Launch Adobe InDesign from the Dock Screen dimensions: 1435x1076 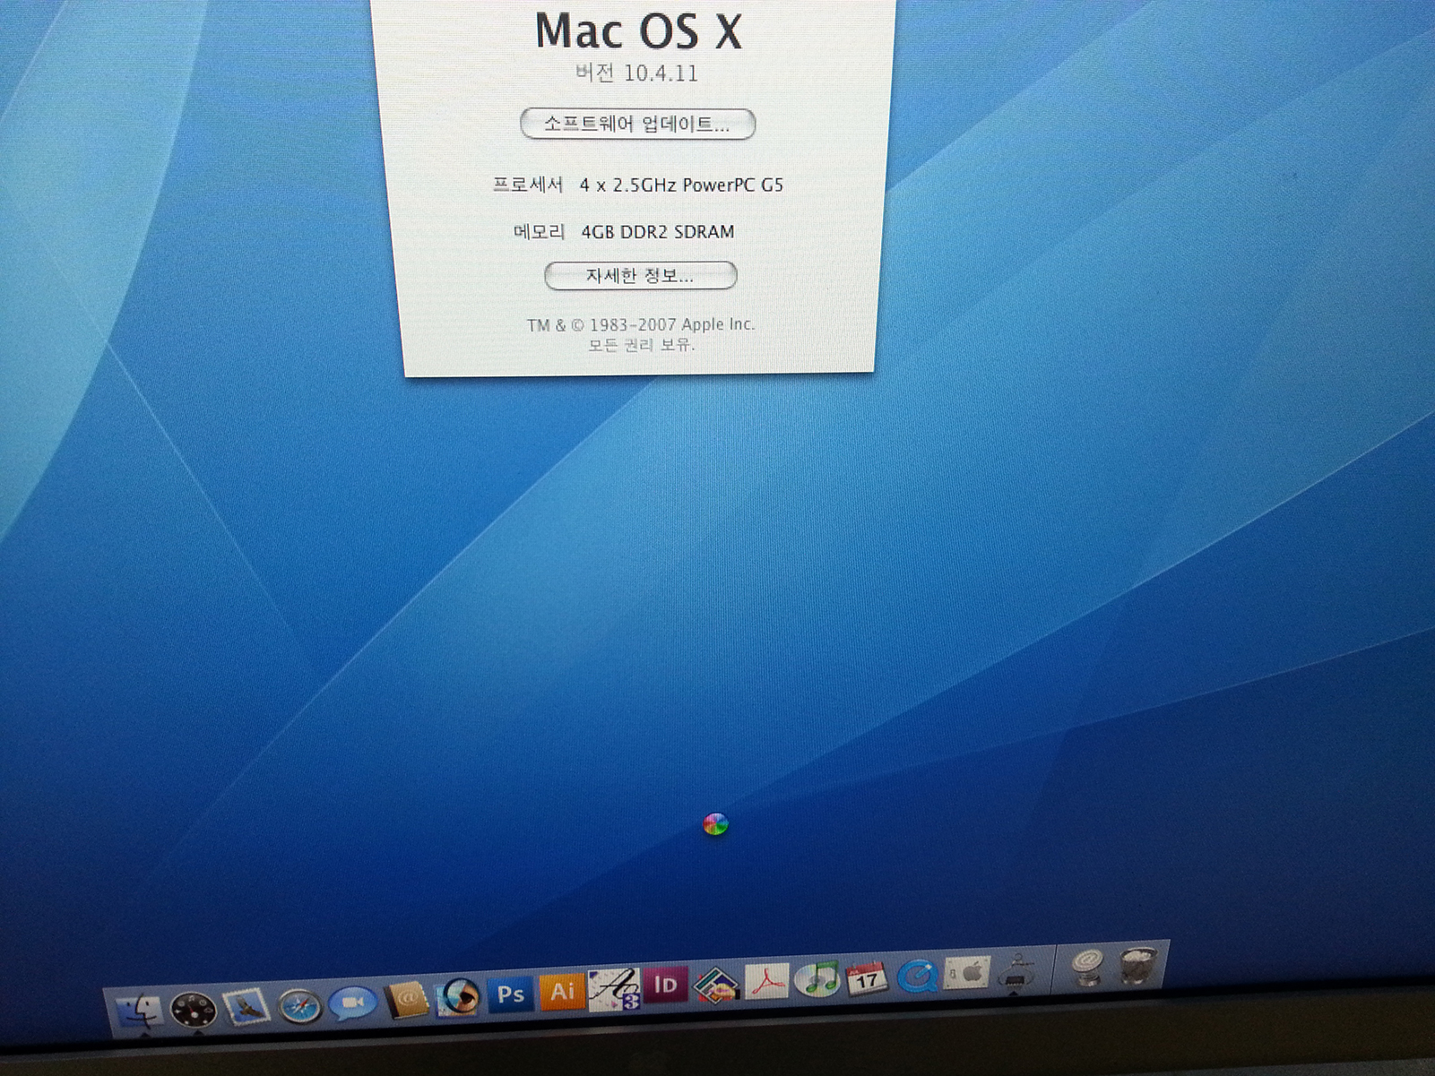(665, 986)
